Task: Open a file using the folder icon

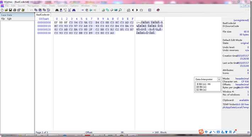Action: 6,10
